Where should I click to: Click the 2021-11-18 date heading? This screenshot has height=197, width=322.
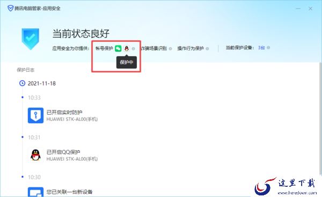point(42,84)
